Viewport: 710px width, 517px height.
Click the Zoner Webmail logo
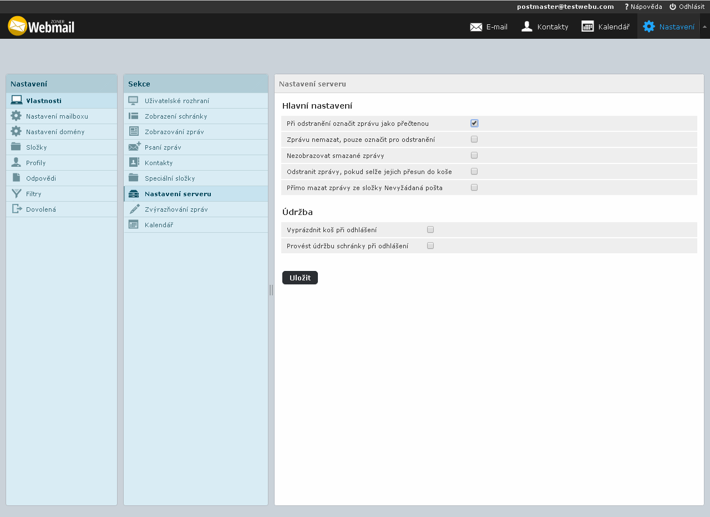point(41,26)
